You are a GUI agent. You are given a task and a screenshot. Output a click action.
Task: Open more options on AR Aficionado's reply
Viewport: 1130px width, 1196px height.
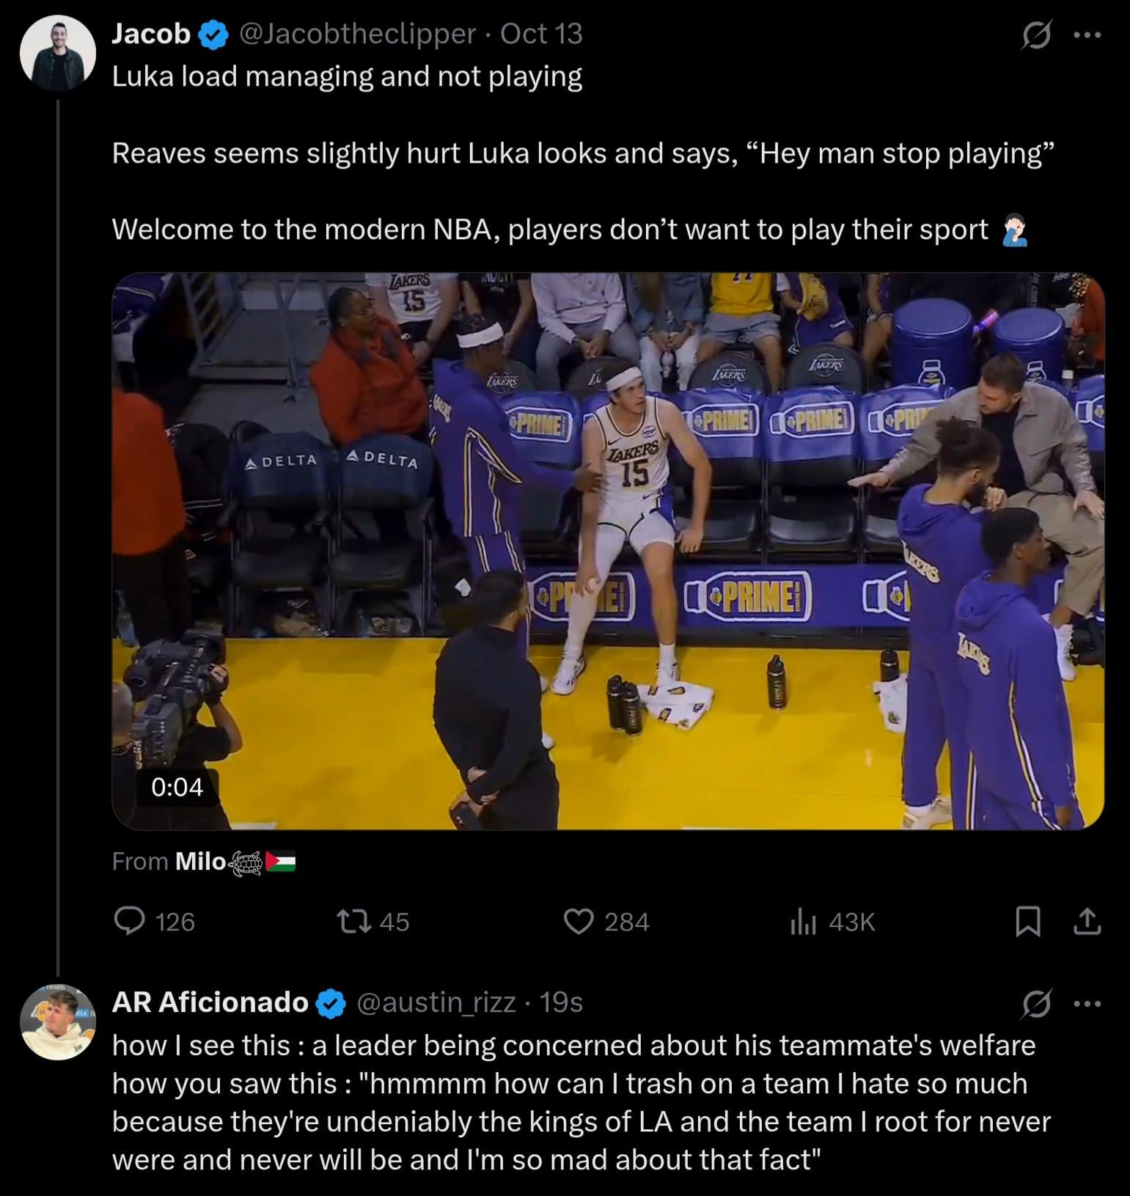click(1087, 1003)
